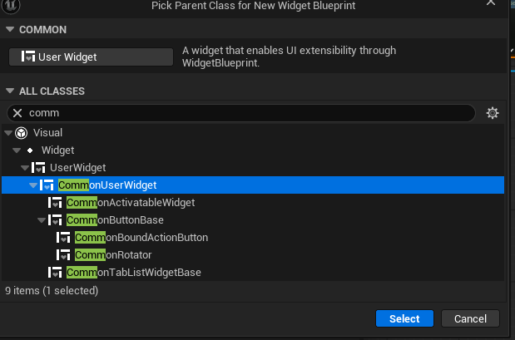Collapse the ALL CLASSES section

pyautogui.click(x=10, y=91)
